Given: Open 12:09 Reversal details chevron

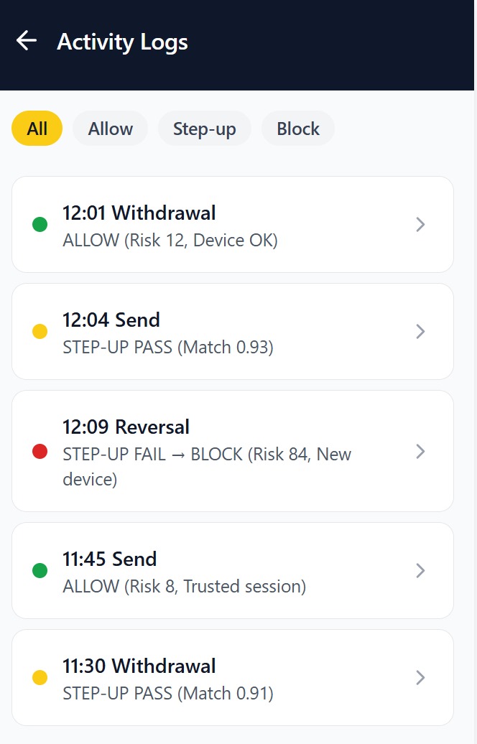Looking at the screenshot, I should tap(421, 452).
